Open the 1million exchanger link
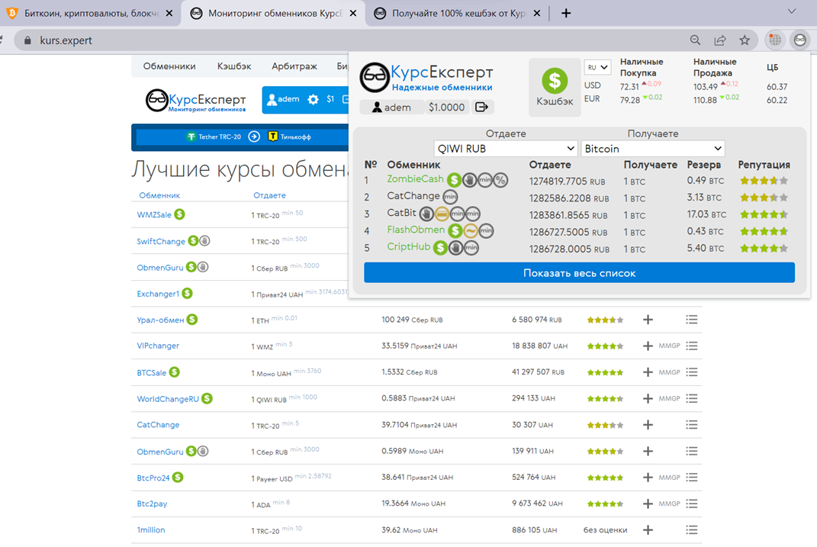Image resolution: width=817 pixels, height=547 pixels. click(x=150, y=529)
